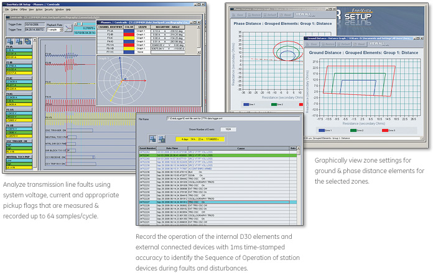The image size is (433, 273).
Task: Click the Event Number column header
Action: pos(147,148)
